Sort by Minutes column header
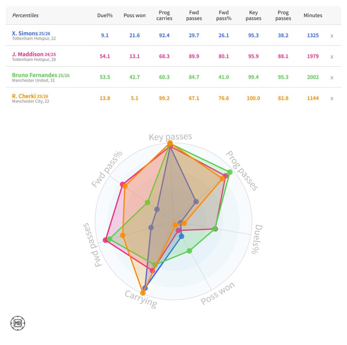347x345 pixels. (313, 15)
